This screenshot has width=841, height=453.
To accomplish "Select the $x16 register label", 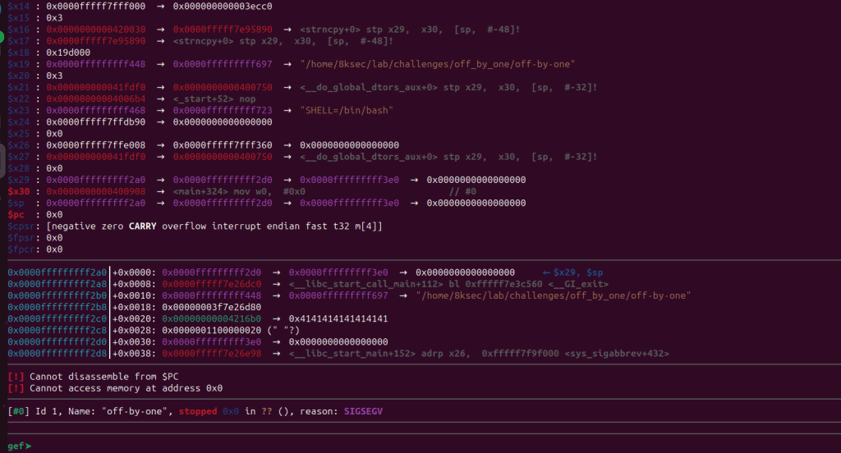I will pyautogui.click(x=19, y=30).
